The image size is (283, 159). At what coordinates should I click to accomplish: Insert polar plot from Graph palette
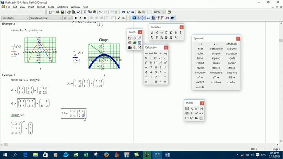click(130, 43)
